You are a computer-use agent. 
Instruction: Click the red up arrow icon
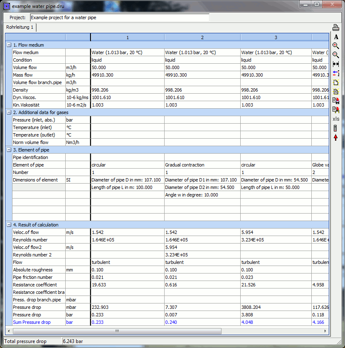tap(336, 137)
